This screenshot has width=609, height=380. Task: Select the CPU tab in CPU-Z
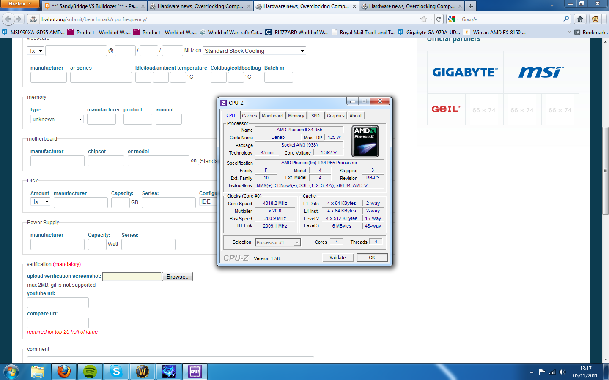click(x=230, y=115)
